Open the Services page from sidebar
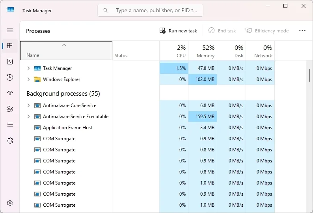 10,141
